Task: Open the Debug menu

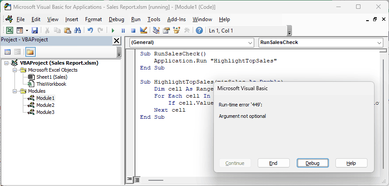Action: (117, 19)
